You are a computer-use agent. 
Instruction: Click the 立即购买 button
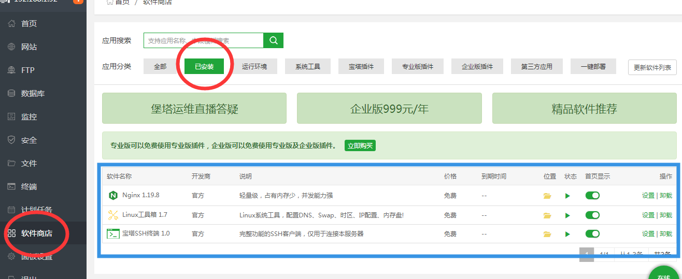coord(360,145)
